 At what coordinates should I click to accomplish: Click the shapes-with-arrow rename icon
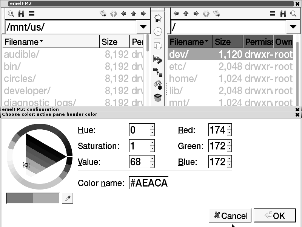[158, 85]
